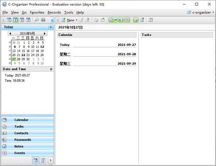
Task: Select September 6 in mini calendar
Action: pyautogui.click(x=15, y=47)
